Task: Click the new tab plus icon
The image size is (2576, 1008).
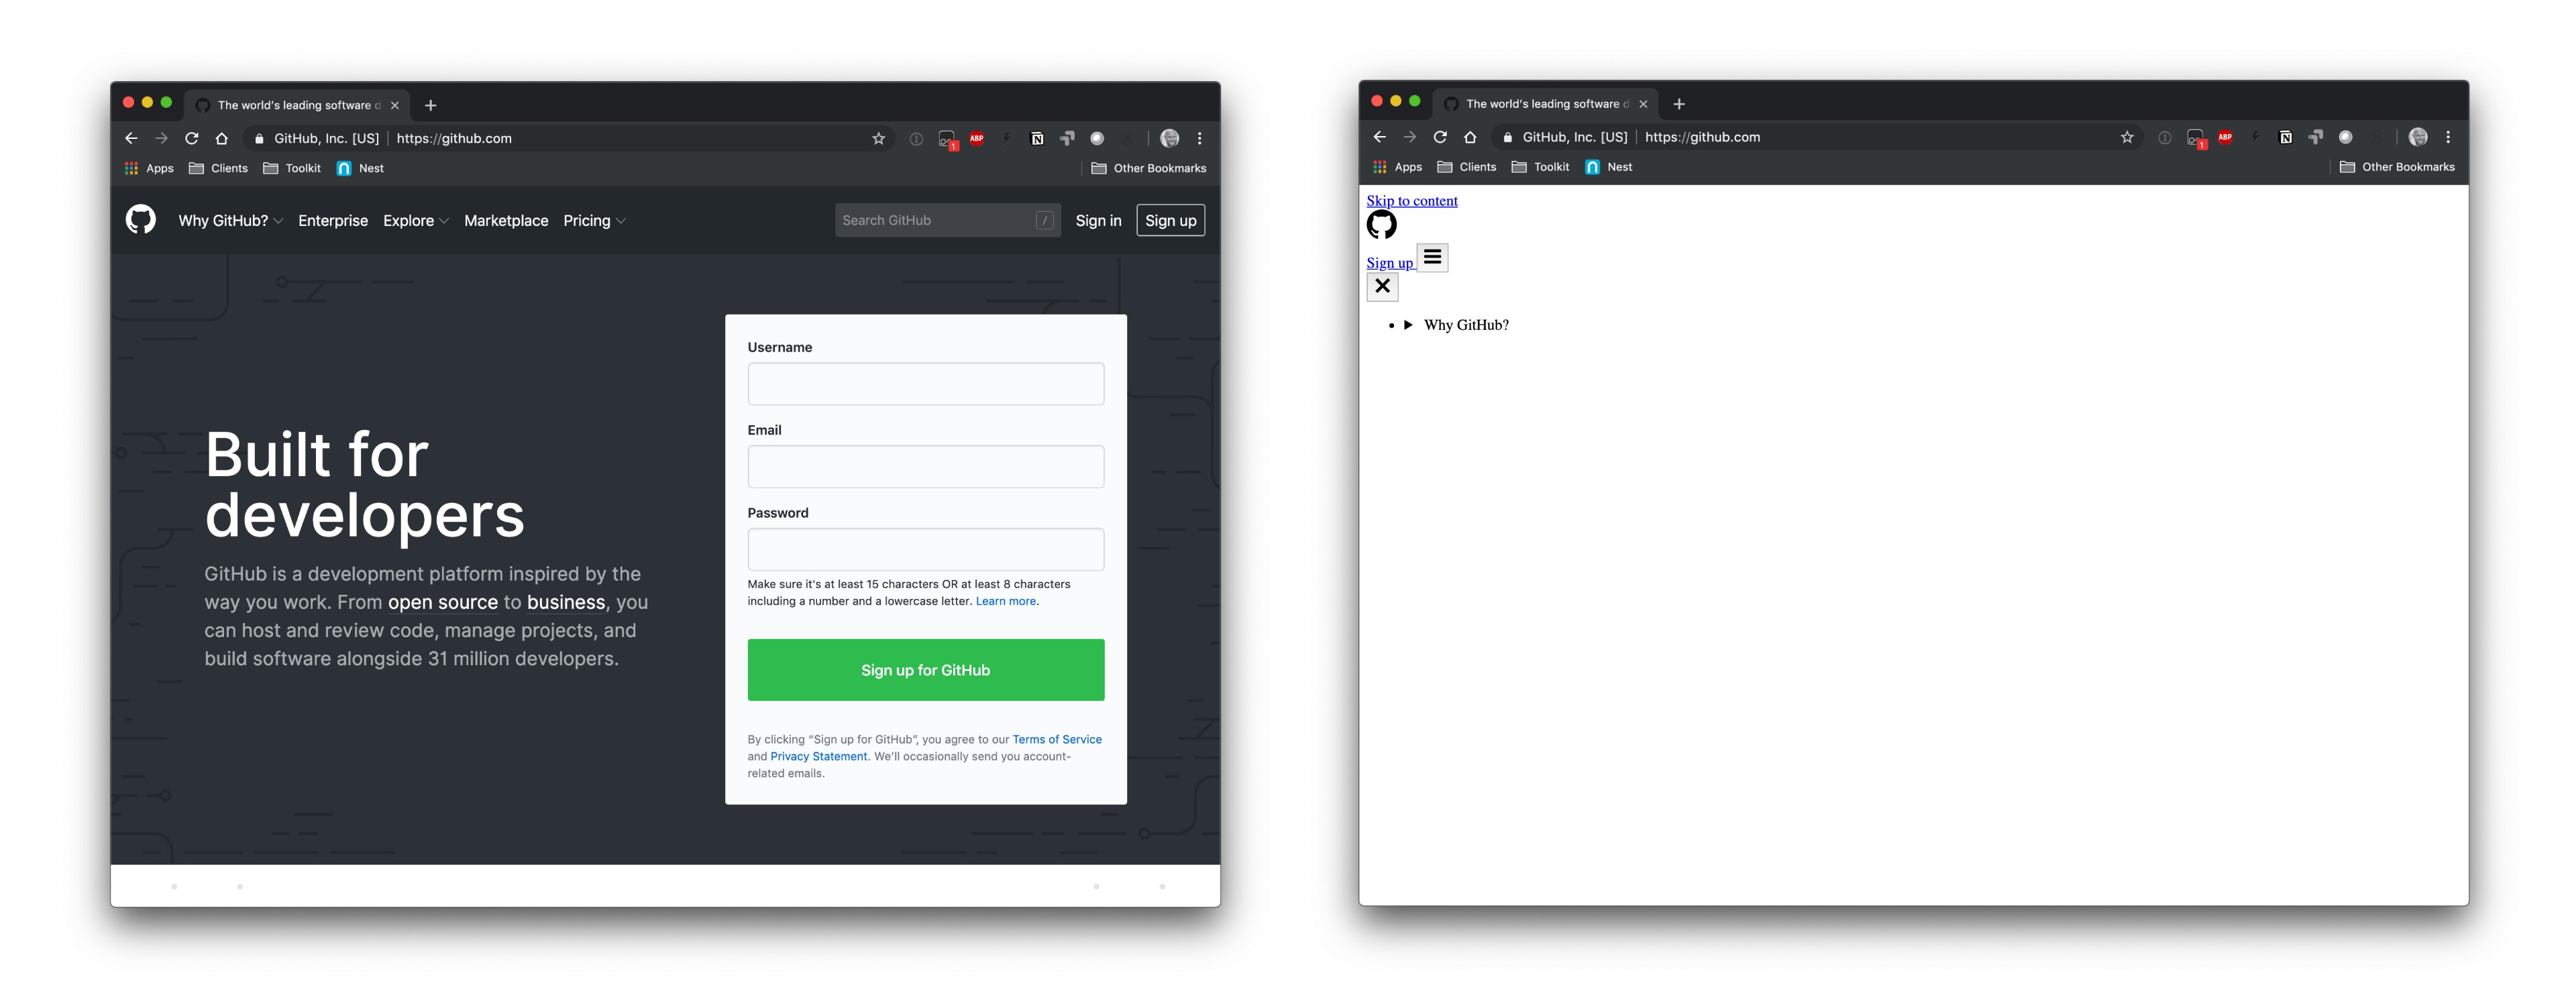Action: pos(434,103)
